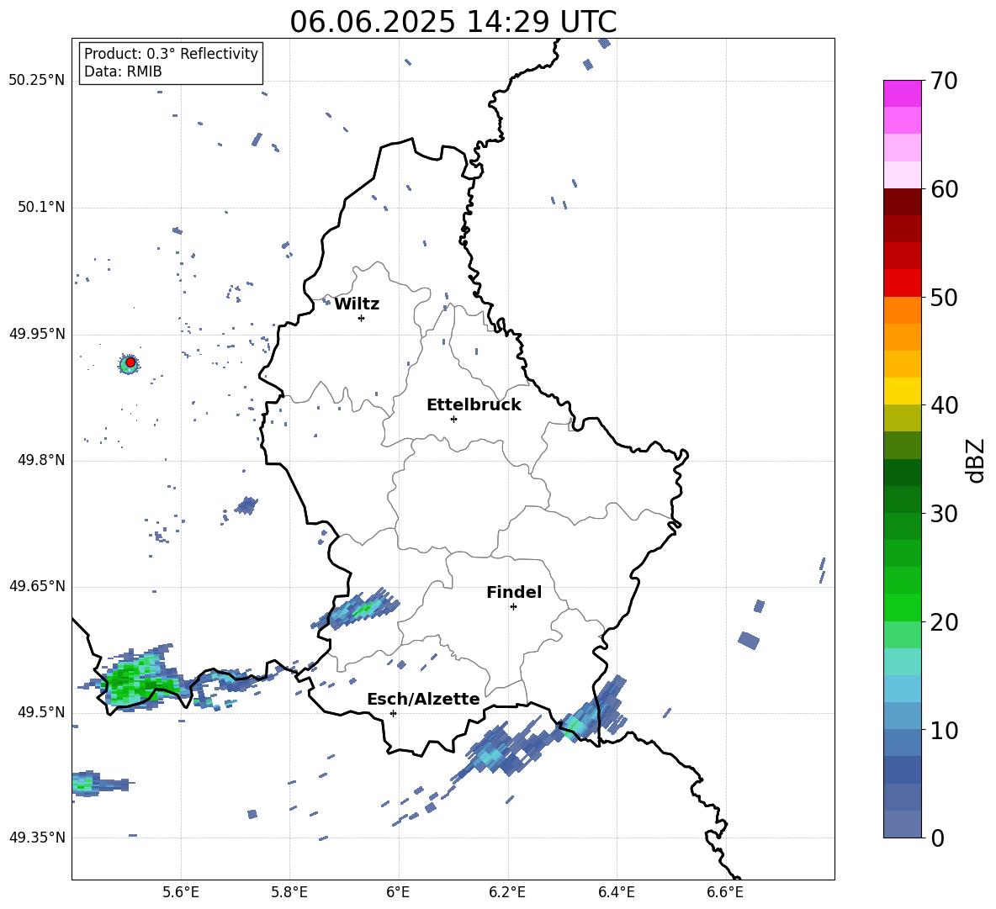996x909 pixels.
Task: Click the 6.2°E longitude label
Action: pyautogui.click(x=507, y=892)
